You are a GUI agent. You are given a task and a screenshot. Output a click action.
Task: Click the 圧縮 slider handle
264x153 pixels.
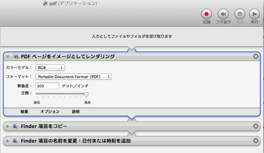tap(86, 95)
